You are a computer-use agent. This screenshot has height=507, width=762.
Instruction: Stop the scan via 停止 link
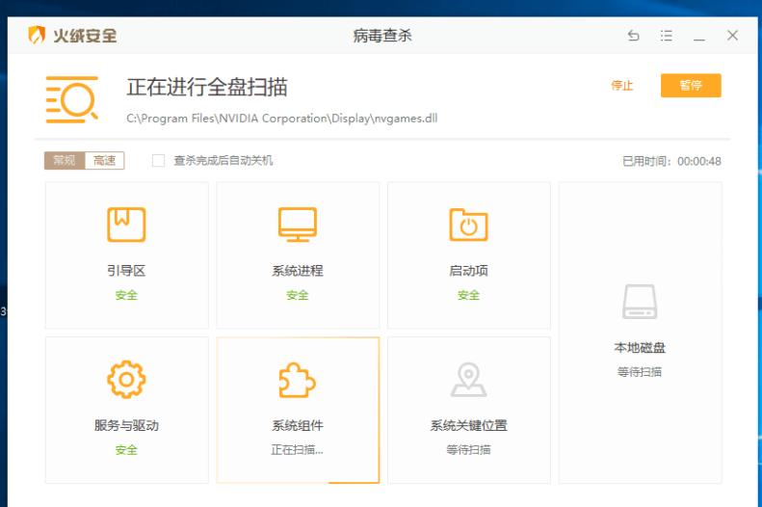[x=622, y=86]
